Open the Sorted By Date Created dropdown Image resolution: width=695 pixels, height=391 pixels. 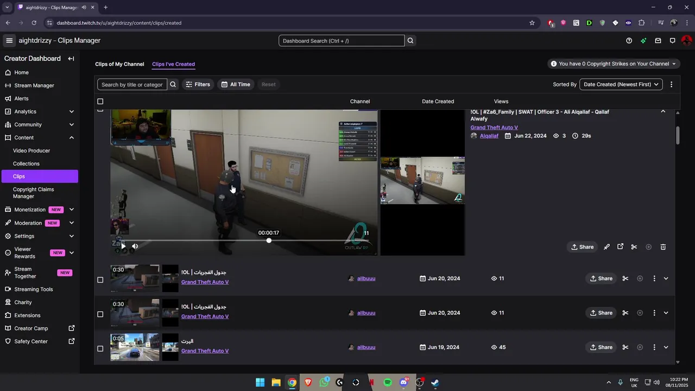click(x=621, y=84)
